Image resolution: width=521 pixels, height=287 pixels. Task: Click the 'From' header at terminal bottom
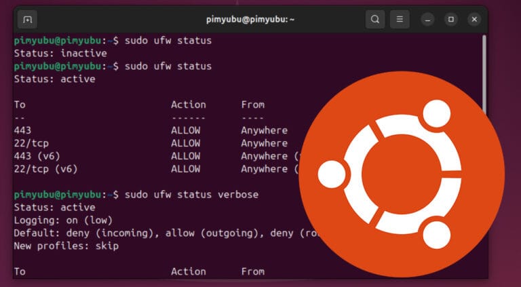coord(252,271)
